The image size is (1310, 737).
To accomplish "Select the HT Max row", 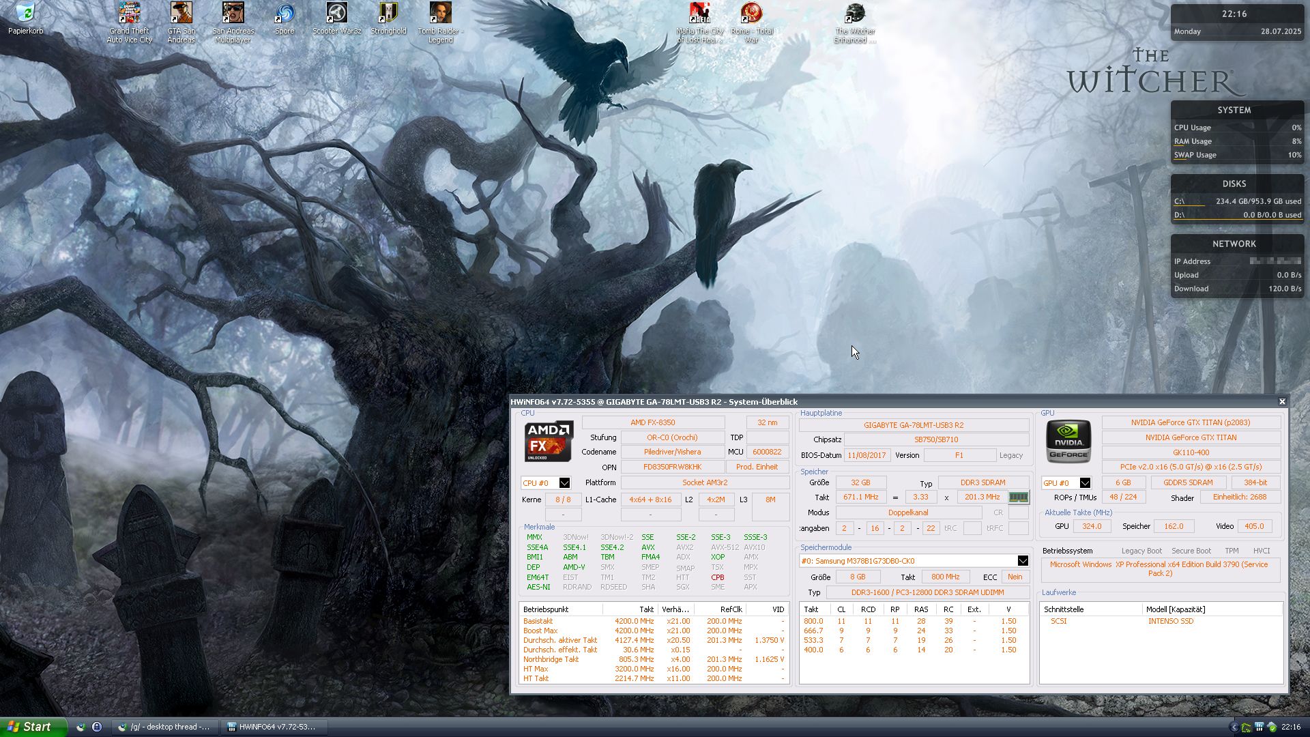I will [x=654, y=669].
